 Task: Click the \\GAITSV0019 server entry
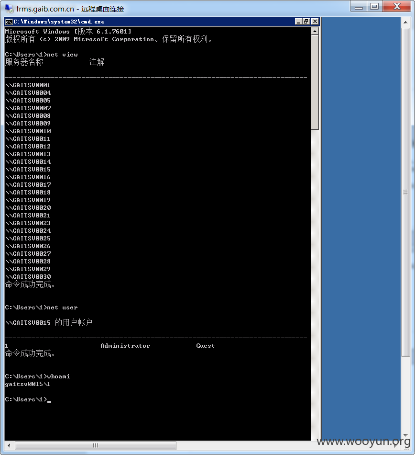[28, 200]
